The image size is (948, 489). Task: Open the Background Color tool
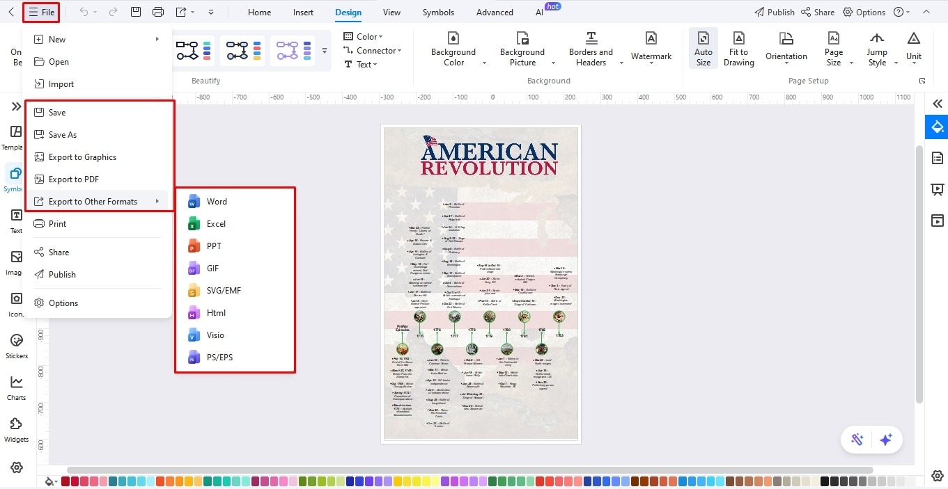point(453,49)
